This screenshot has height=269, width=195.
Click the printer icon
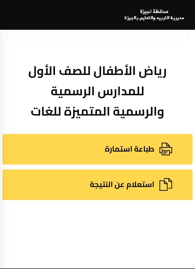click(x=166, y=149)
